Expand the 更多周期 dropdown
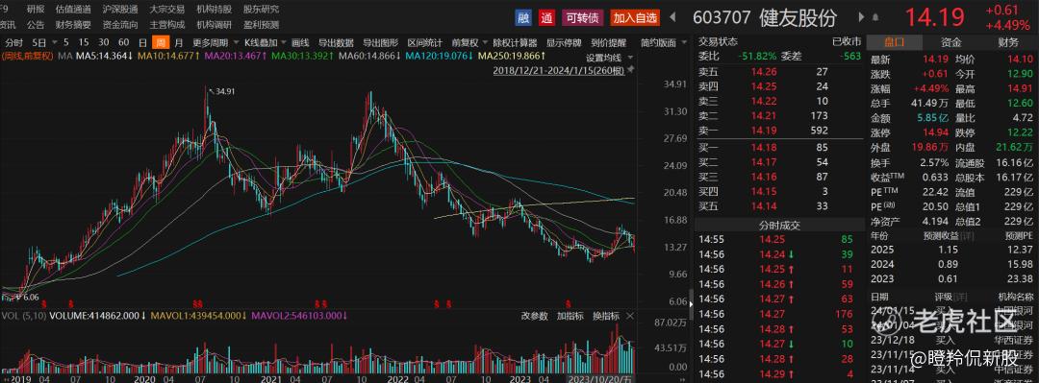 coord(209,43)
